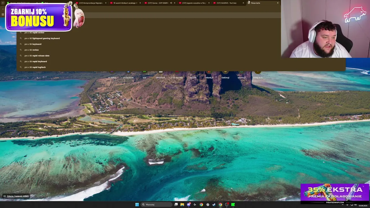Launch Logitech G HUB from taskbar
Image resolution: width=370 pixels, height=208 pixels.
pos(195,205)
